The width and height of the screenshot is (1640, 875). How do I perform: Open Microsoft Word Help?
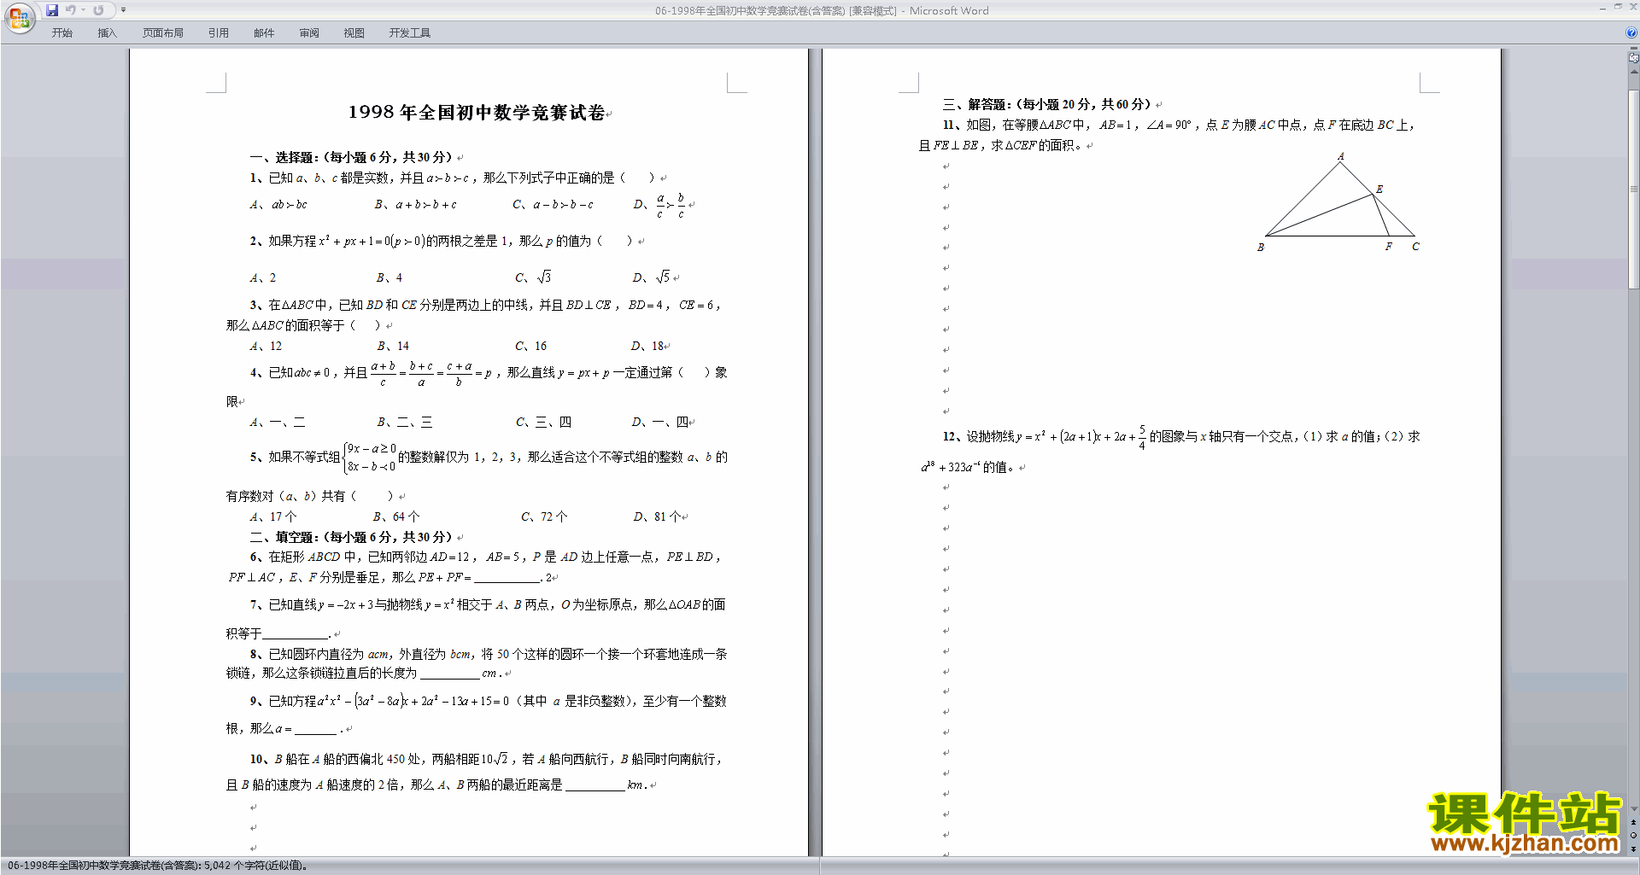coord(1631,32)
